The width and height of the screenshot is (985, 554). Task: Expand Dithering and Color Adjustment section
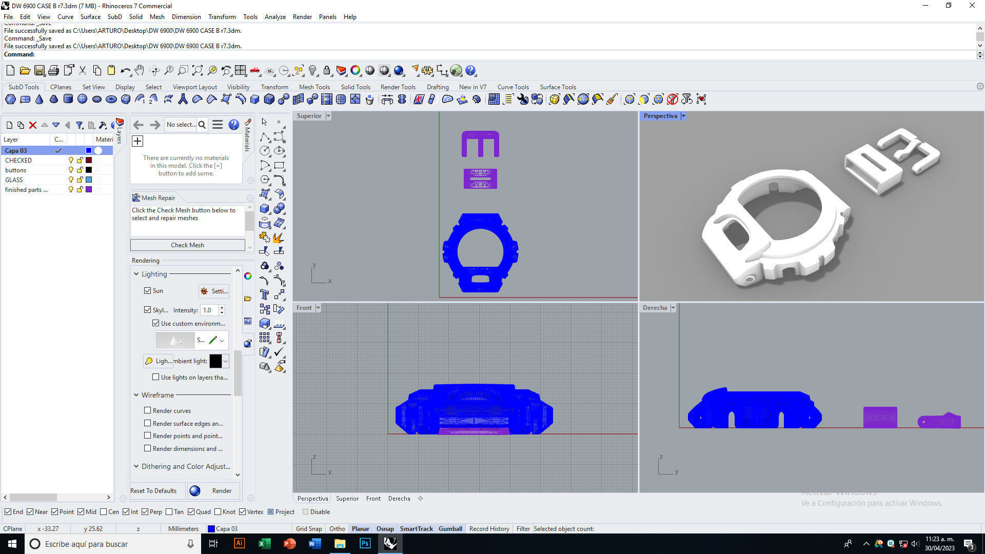(136, 466)
